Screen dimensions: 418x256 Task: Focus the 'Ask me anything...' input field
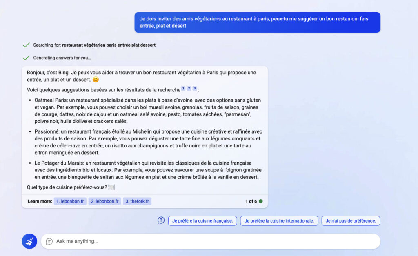tap(211, 241)
